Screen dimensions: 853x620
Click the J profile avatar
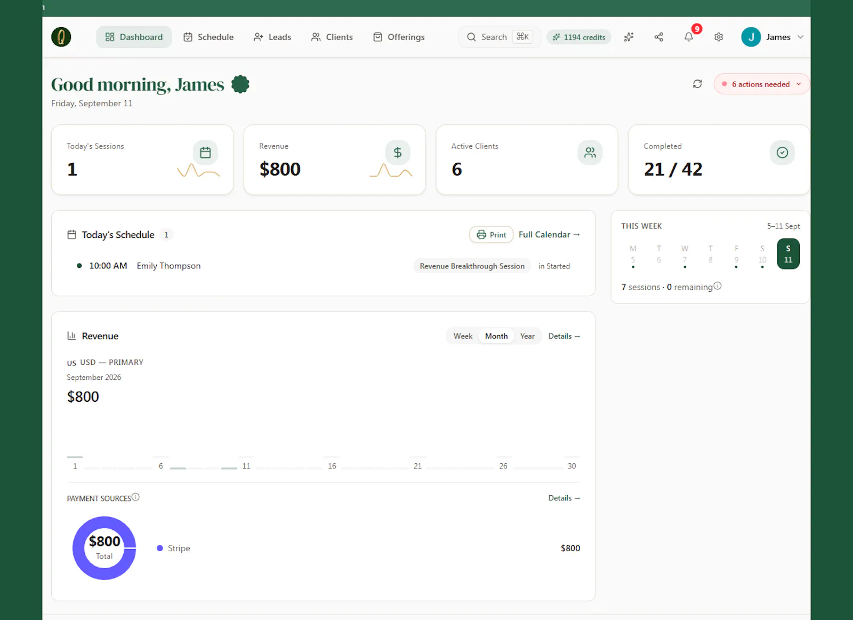click(x=751, y=37)
